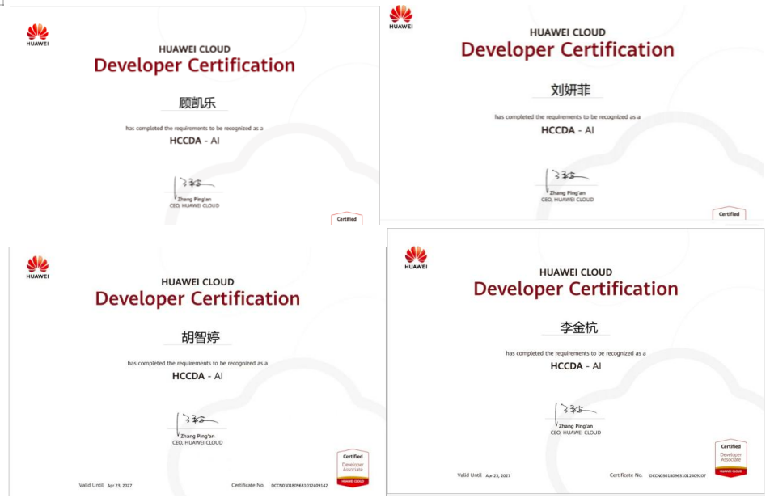Image resolution: width=770 pixels, height=498 pixels.
Task: Select the name 顾凯乐
Action: (x=197, y=103)
